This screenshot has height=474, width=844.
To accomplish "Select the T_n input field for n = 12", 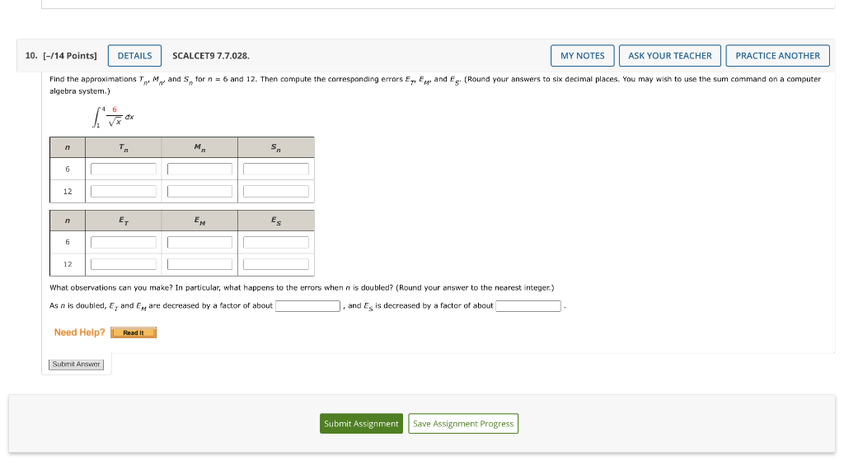I will coord(122,190).
